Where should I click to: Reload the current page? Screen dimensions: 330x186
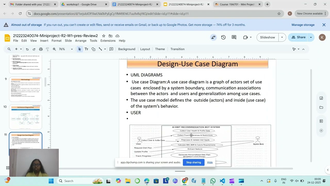click(20, 14)
